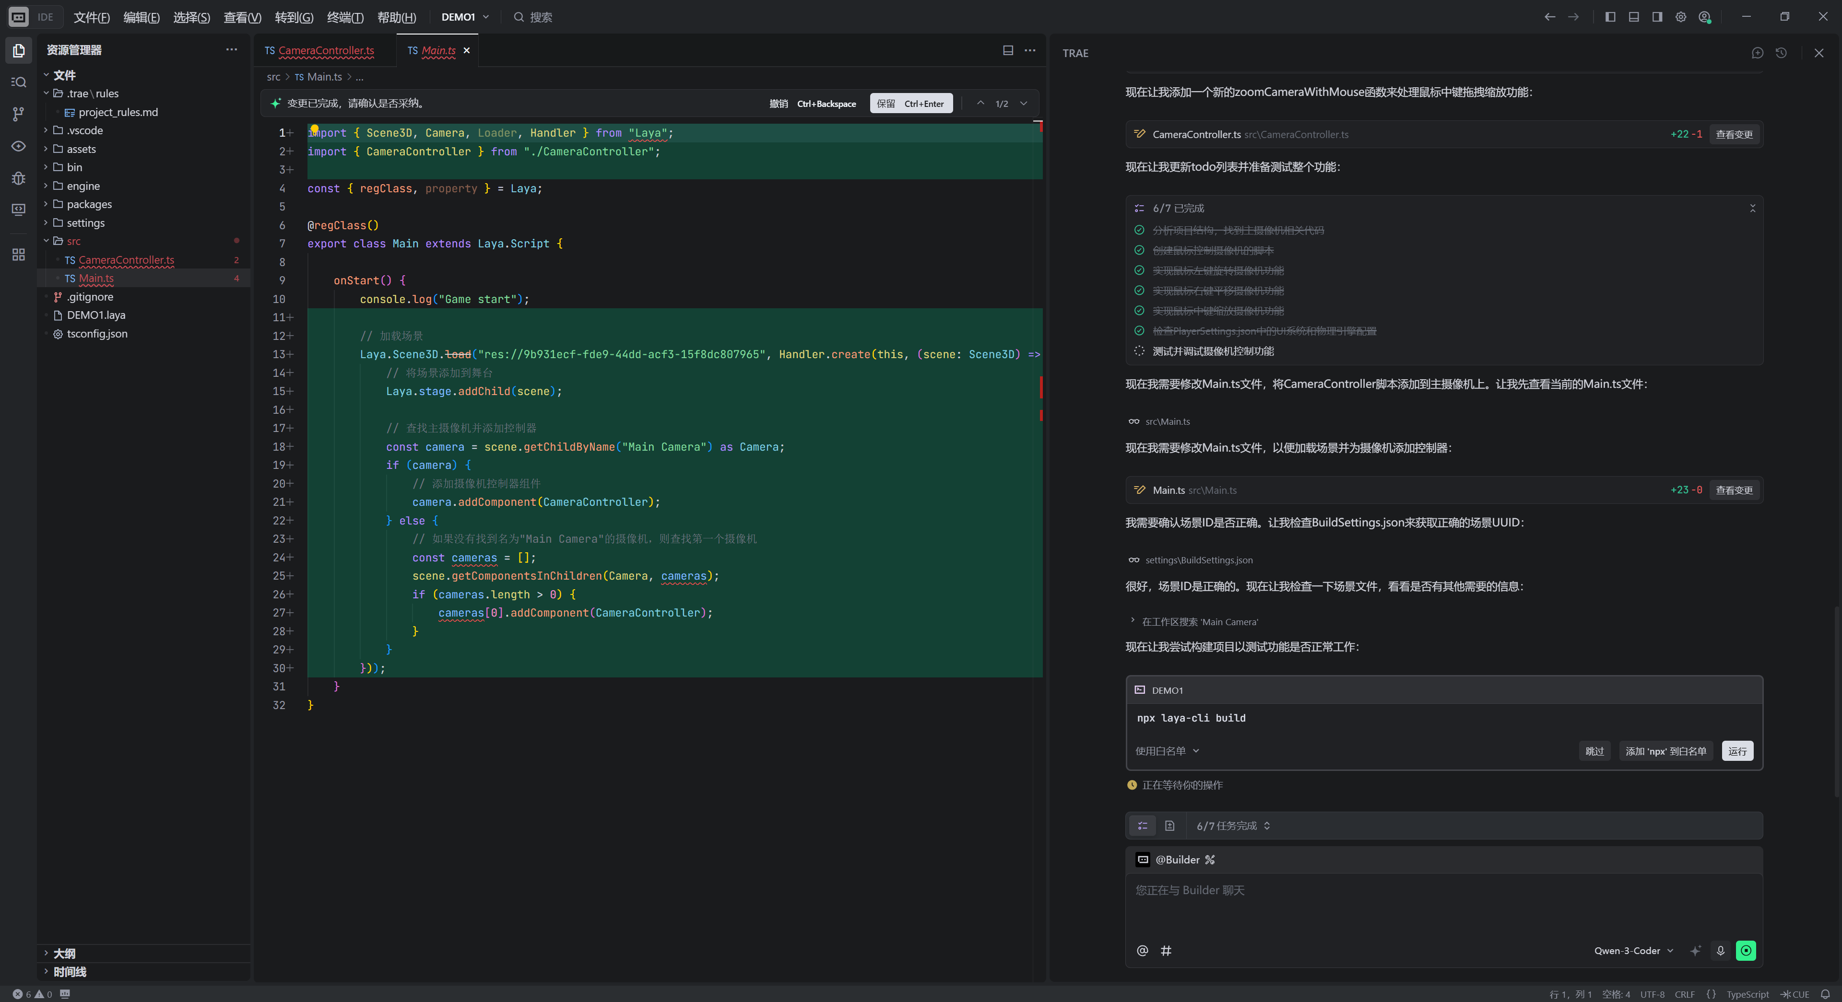Open the Extensions grid sidebar icon

tap(19, 255)
